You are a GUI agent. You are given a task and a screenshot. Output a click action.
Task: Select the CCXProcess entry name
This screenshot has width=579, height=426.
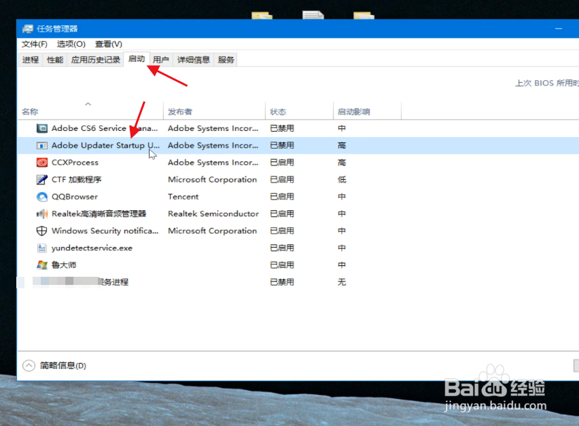pyautogui.click(x=75, y=163)
